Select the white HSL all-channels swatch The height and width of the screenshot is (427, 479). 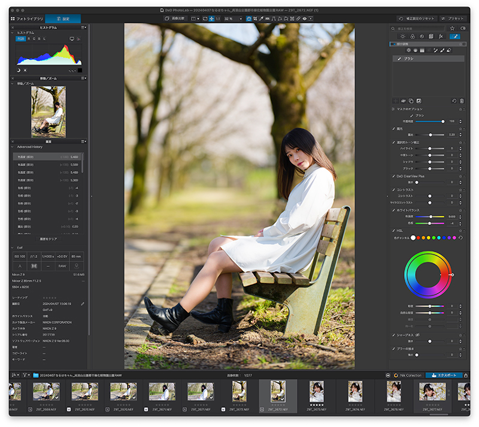tap(413, 237)
